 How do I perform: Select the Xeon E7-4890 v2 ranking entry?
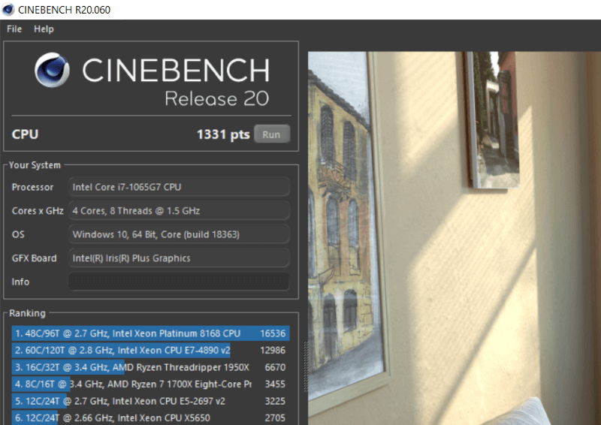tap(150, 351)
